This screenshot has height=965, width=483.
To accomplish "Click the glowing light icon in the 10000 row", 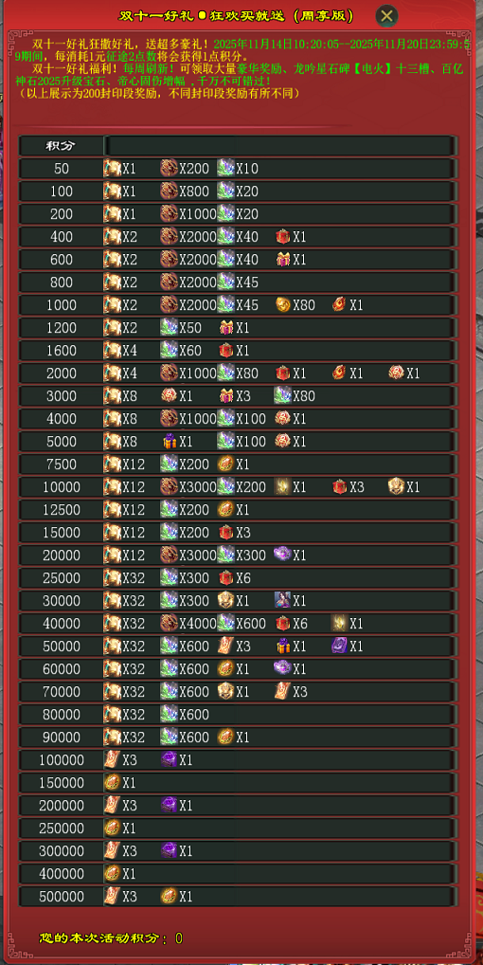I will pos(282,487).
